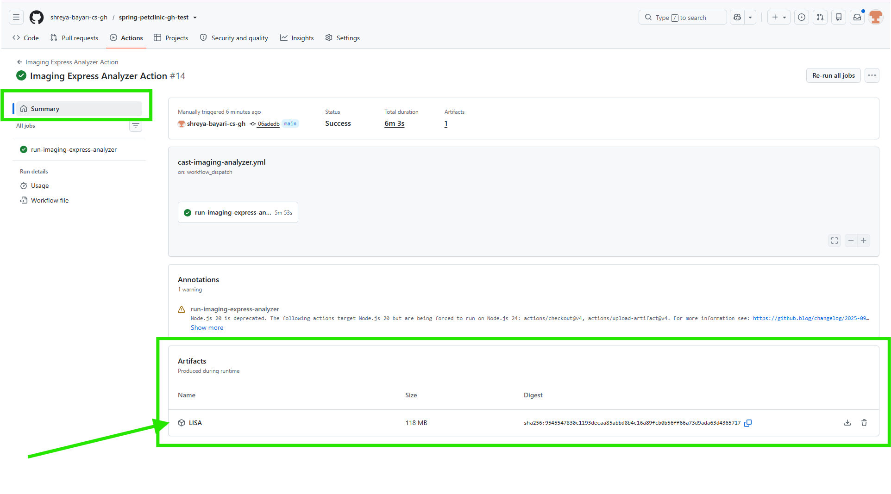
Task: View your pull requests icon in header
Action: (820, 18)
